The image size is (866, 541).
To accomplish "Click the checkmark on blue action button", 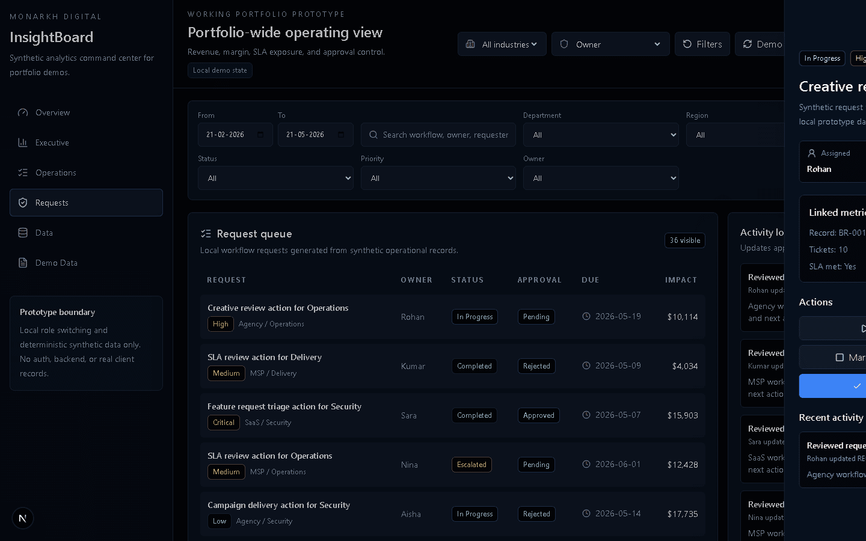I will pos(857,386).
